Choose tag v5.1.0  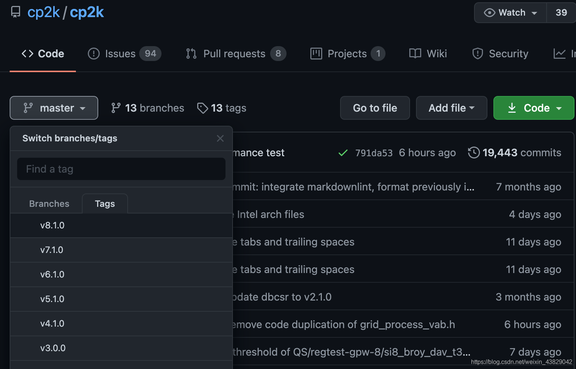pos(121,299)
